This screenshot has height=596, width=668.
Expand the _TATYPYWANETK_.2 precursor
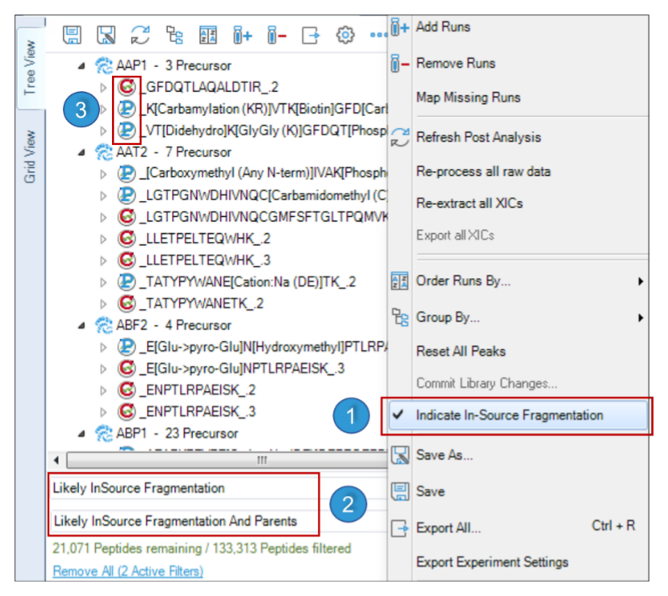tap(103, 304)
